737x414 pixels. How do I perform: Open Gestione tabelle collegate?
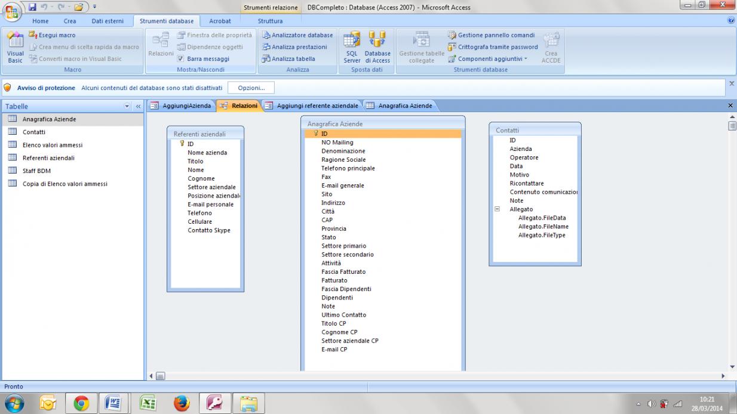422,47
